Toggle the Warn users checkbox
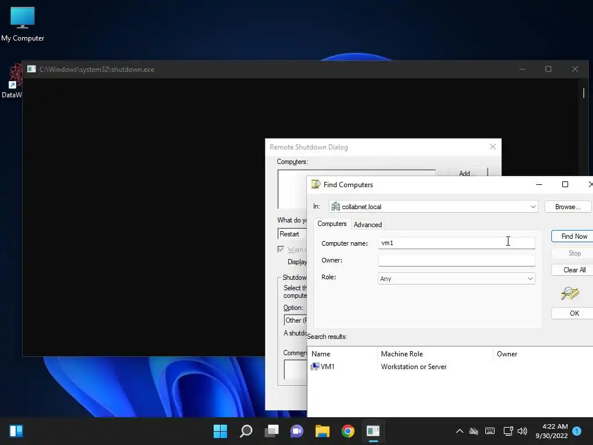This screenshot has width=593, height=445. pyautogui.click(x=281, y=249)
